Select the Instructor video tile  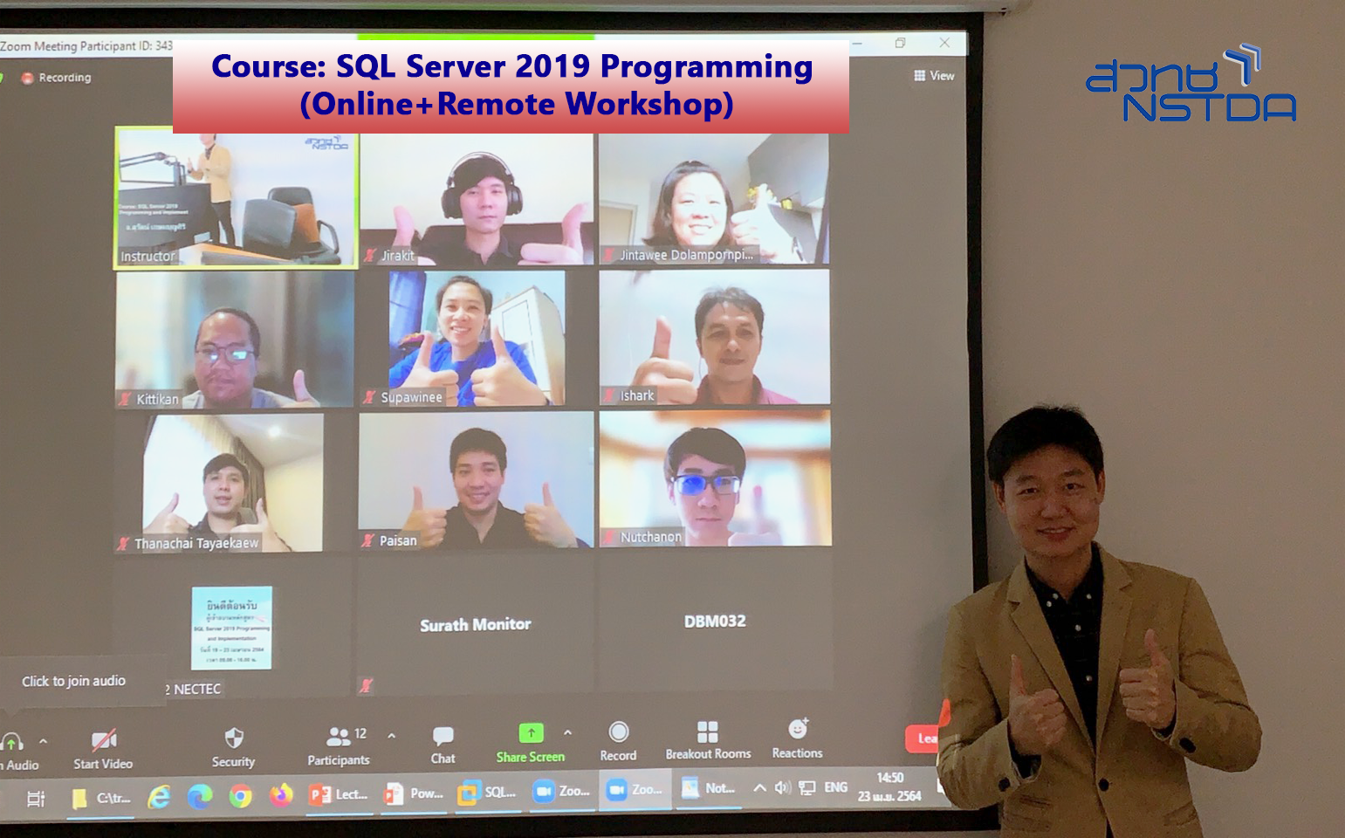click(237, 197)
